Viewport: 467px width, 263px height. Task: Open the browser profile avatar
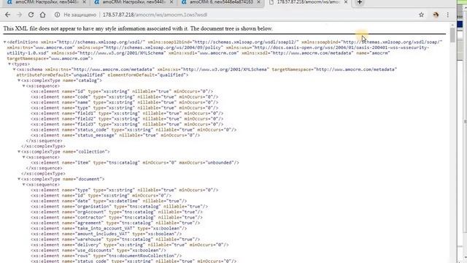(436, 15)
